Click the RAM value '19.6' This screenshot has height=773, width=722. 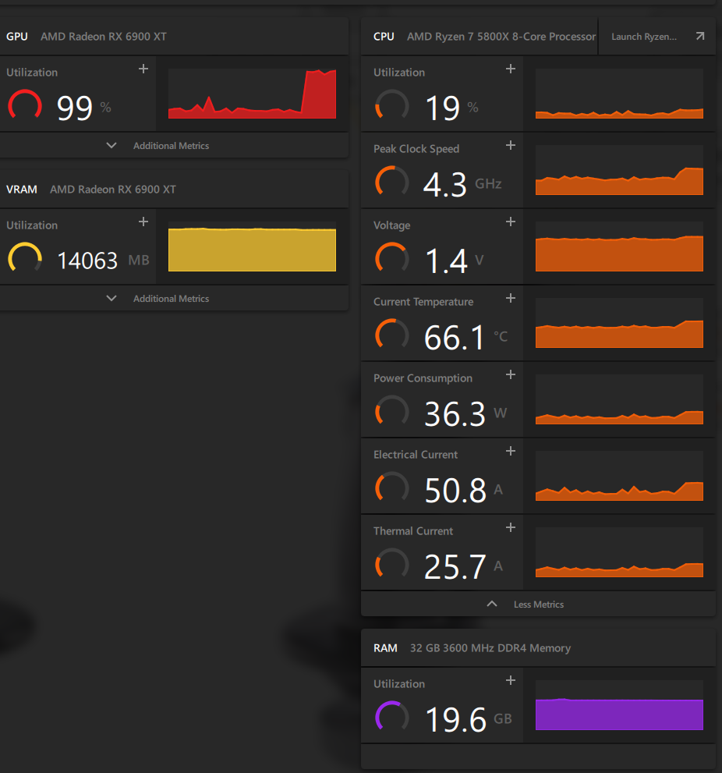(455, 719)
